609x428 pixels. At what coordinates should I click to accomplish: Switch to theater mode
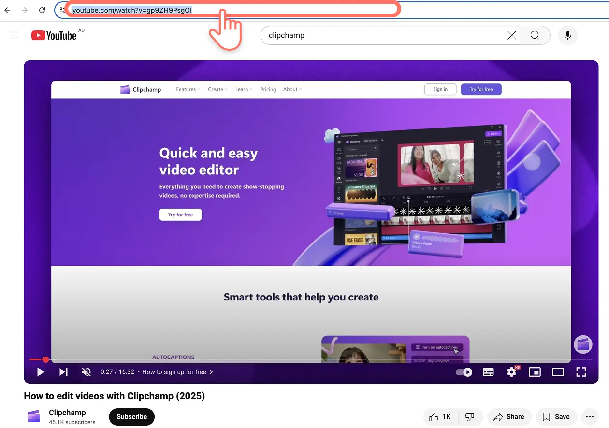[558, 372]
